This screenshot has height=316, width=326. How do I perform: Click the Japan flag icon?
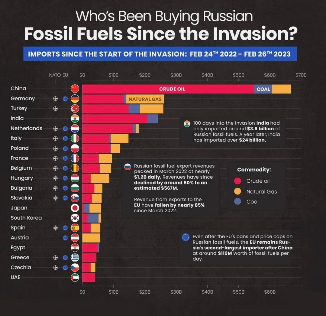(75, 208)
